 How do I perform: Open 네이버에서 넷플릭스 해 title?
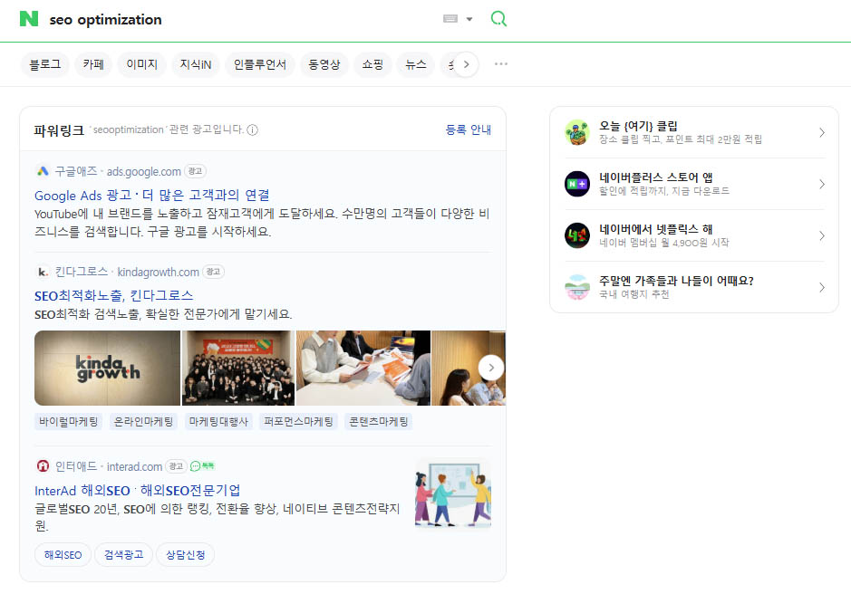pos(655,229)
